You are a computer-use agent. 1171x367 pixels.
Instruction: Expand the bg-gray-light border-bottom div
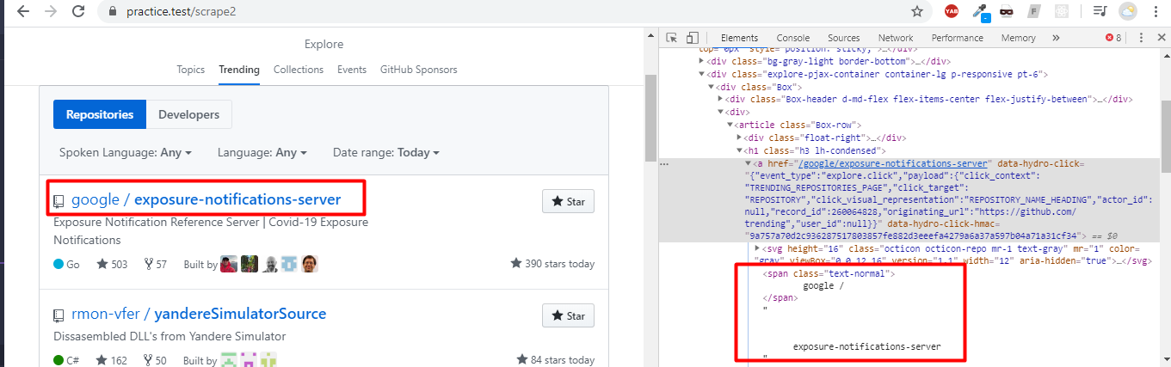(x=700, y=61)
